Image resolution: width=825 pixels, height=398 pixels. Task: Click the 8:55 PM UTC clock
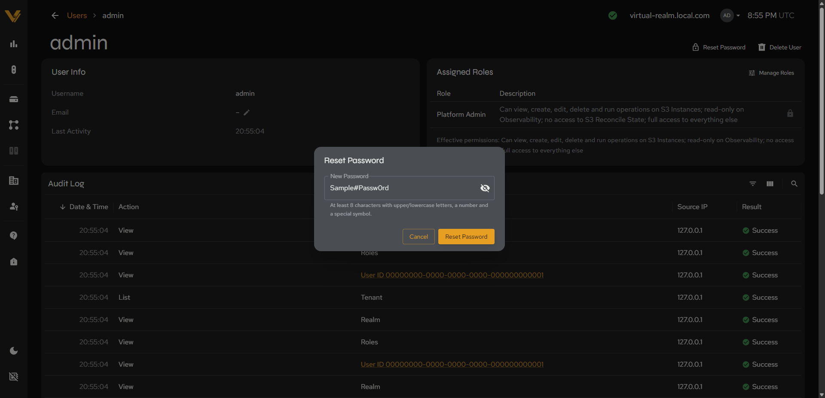click(770, 15)
